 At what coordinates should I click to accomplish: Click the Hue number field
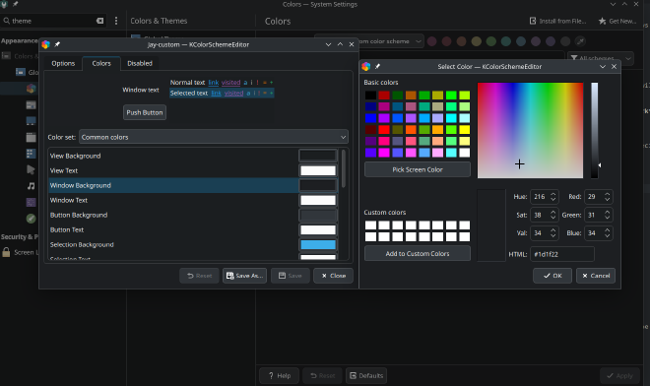540,197
